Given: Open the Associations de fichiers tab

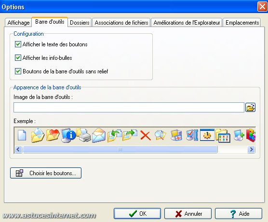Looking at the screenshot, I should point(121,23).
